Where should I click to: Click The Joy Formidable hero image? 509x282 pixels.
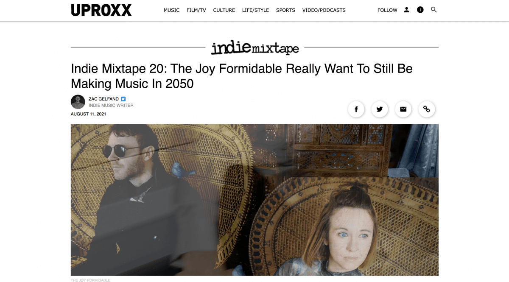click(255, 200)
